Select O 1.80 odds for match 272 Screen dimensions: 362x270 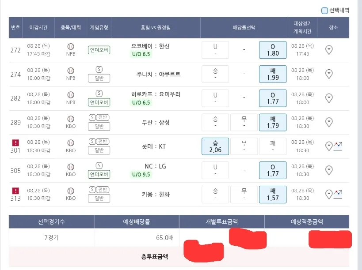point(273,50)
